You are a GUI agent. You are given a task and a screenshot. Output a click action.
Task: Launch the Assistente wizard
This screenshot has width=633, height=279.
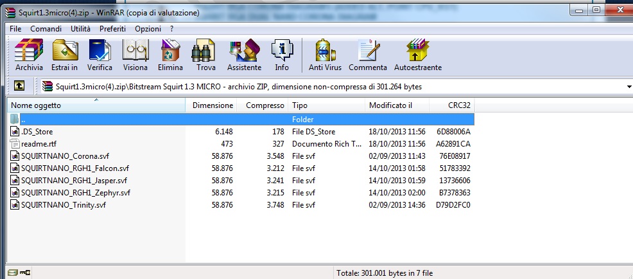point(244,55)
